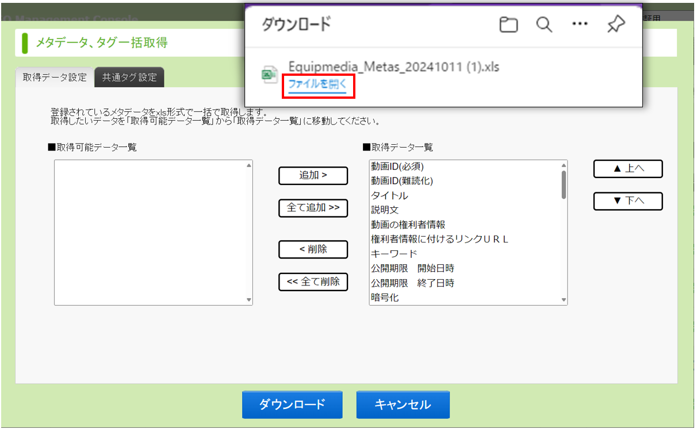Click the ファイルを開く link
The width and height of the screenshot is (697, 429).
click(x=318, y=84)
